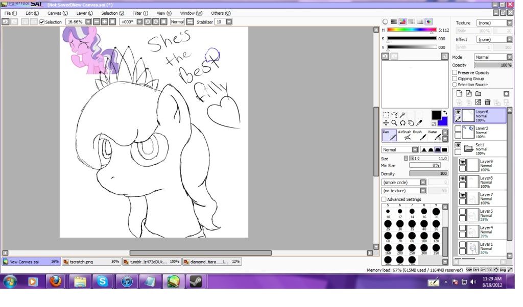Image resolution: width=523 pixels, height=307 pixels.
Task: Check Advanced Settings
Action: click(x=384, y=199)
